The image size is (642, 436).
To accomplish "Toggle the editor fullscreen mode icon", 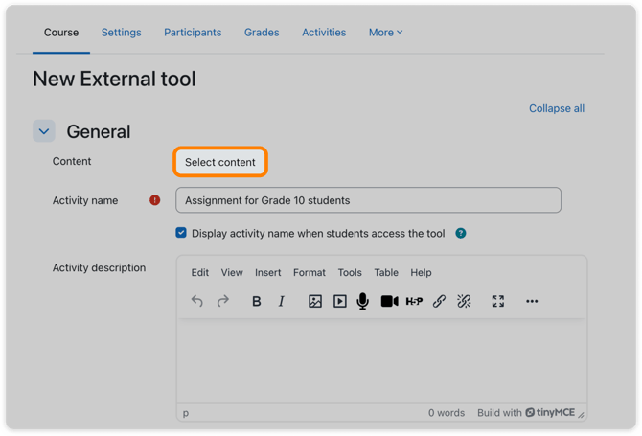I will (498, 301).
